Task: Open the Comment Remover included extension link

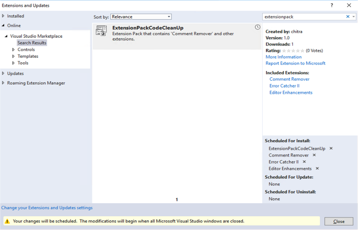Action: point(289,79)
